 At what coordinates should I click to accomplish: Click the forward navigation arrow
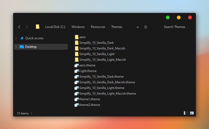27,27
